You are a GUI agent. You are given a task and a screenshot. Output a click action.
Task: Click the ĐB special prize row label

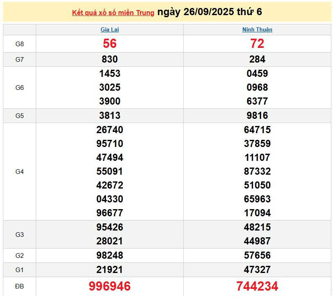tap(19, 286)
